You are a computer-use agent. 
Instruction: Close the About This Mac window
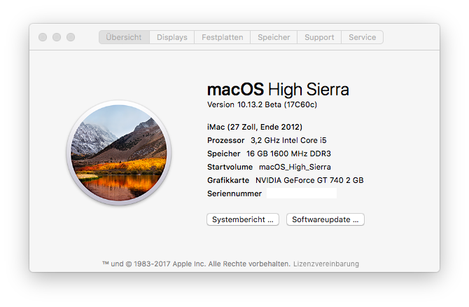43,37
